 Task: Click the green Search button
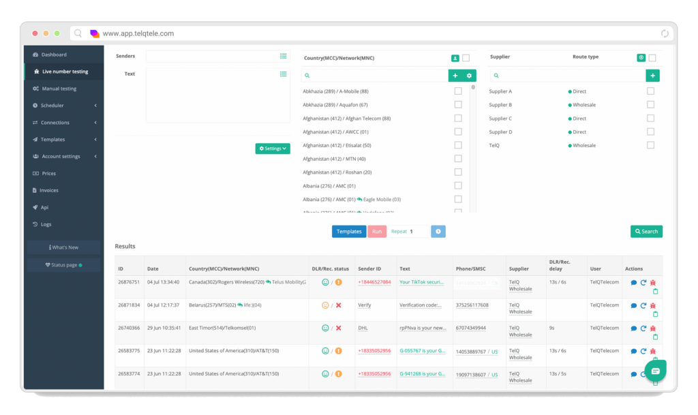click(646, 232)
